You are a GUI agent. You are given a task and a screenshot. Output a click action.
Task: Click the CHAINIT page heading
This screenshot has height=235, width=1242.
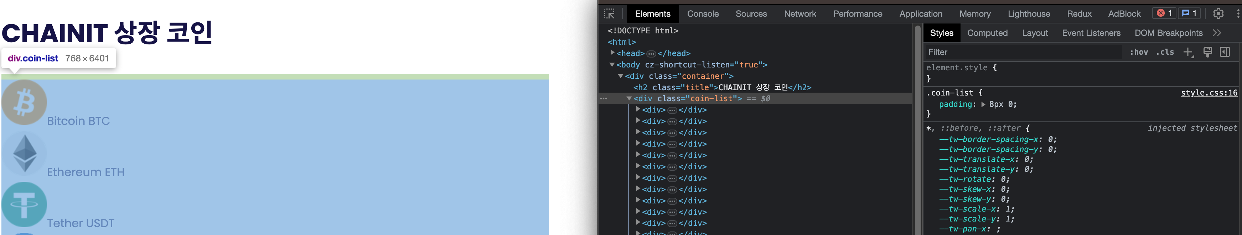pyautogui.click(x=107, y=33)
